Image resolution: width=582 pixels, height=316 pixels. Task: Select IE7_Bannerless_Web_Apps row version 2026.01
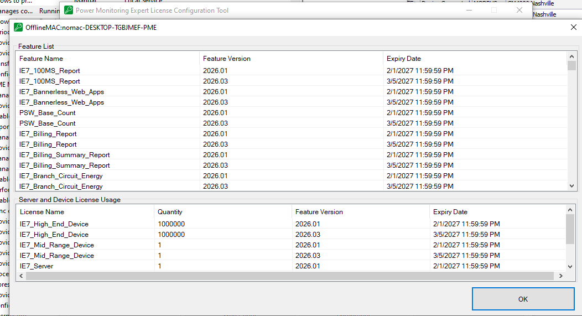pyautogui.click(x=292, y=92)
